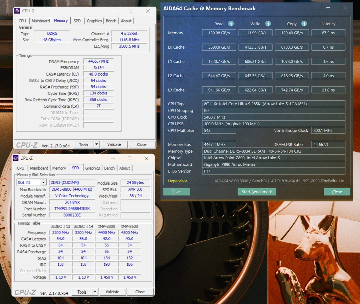360x304 pixels.
Task: Open Bench tab in top CPU-Z window
Action: (x=111, y=21)
